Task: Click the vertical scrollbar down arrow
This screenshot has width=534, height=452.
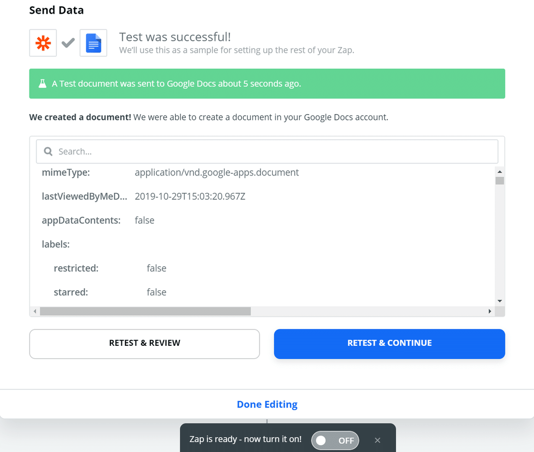Action: pyautogui.click(x=500, y=301)
